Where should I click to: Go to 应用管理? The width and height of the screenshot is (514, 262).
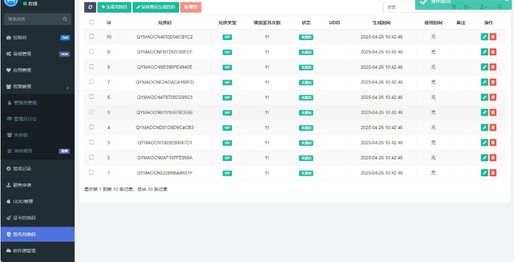pos(38,70)
